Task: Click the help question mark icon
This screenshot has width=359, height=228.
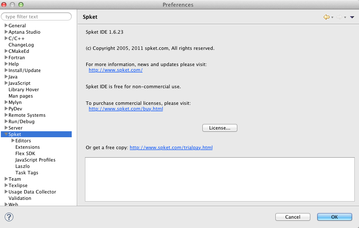Action: coord(9,217)
